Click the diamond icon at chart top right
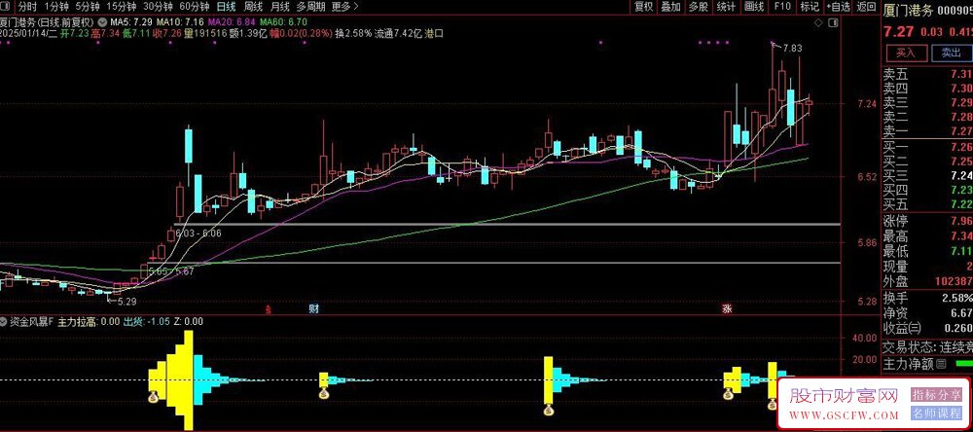The image size is (973, 432). 819,22
